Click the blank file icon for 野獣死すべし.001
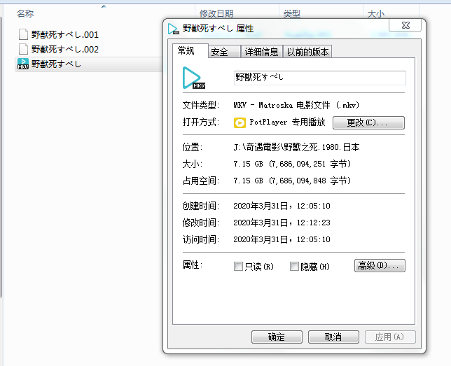 click(x=23, y=34)
